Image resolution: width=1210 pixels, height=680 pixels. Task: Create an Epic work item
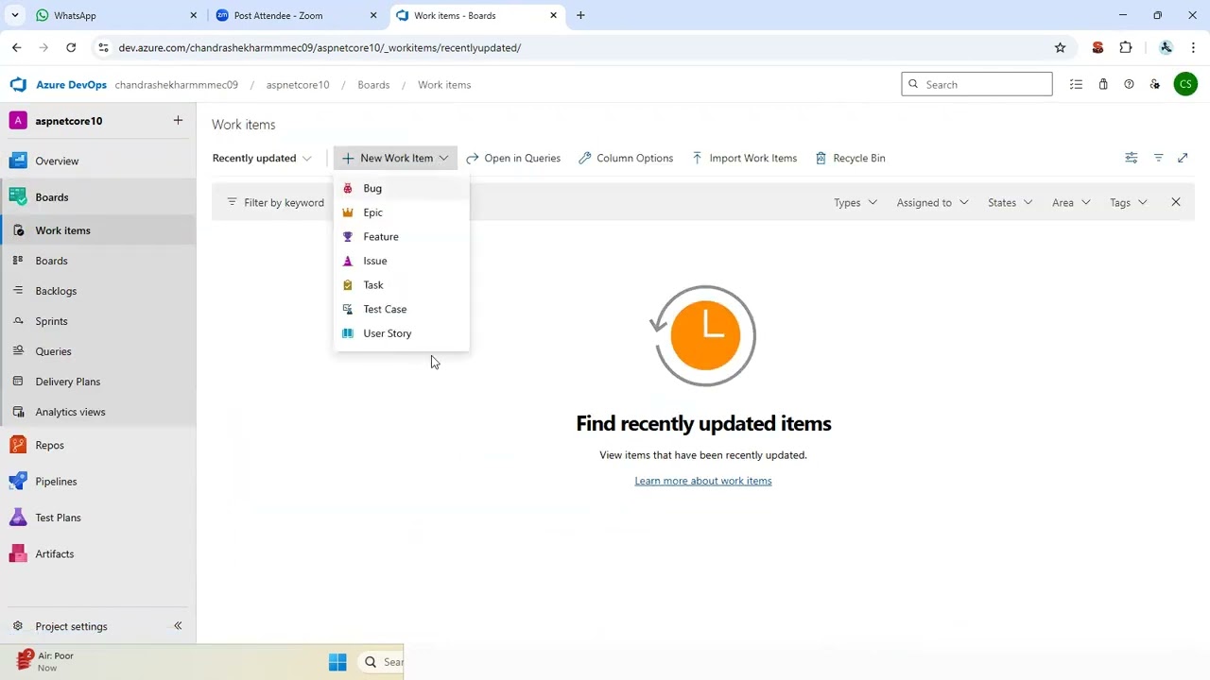(x=401, y=212)
